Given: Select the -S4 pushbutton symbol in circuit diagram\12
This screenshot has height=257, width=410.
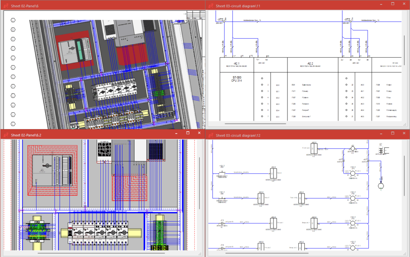Looking at the screenshot, I should [222, 198].
